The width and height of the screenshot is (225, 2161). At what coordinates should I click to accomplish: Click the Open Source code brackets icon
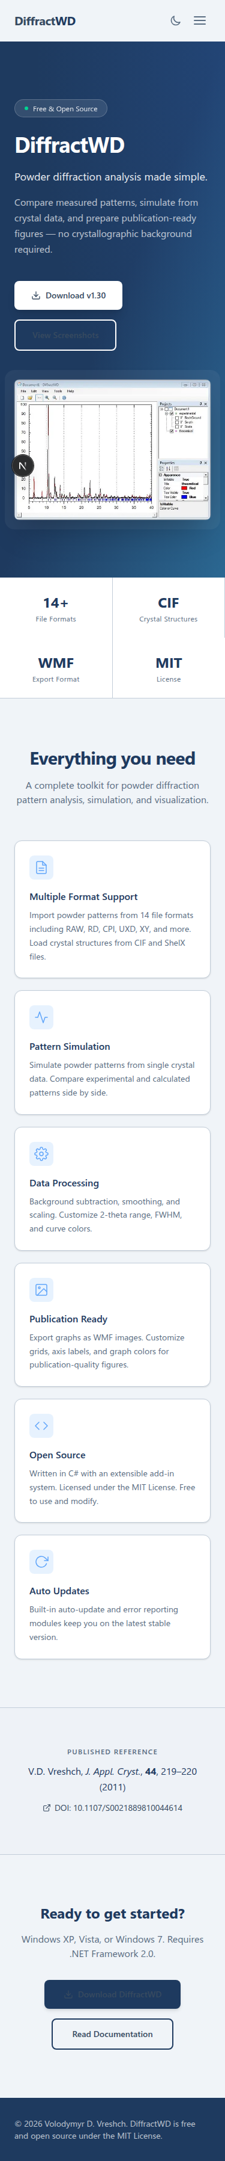[x=41, y=1425]
